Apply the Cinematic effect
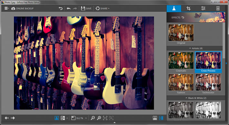This screenshot has height=125, width=229. [181, 60]
